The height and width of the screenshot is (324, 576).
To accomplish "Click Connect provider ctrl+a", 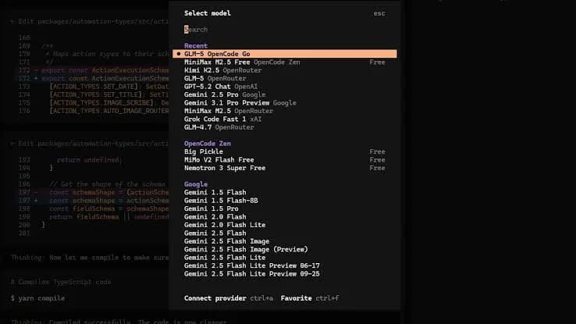I will click(x=229, y=298).
